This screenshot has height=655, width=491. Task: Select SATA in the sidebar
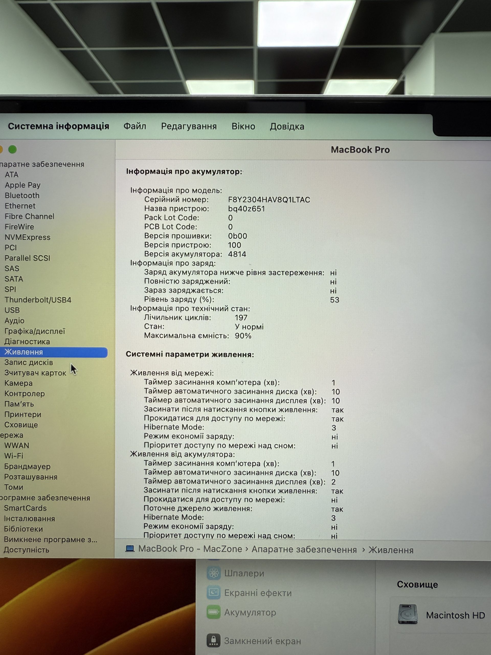click(14, 279)
